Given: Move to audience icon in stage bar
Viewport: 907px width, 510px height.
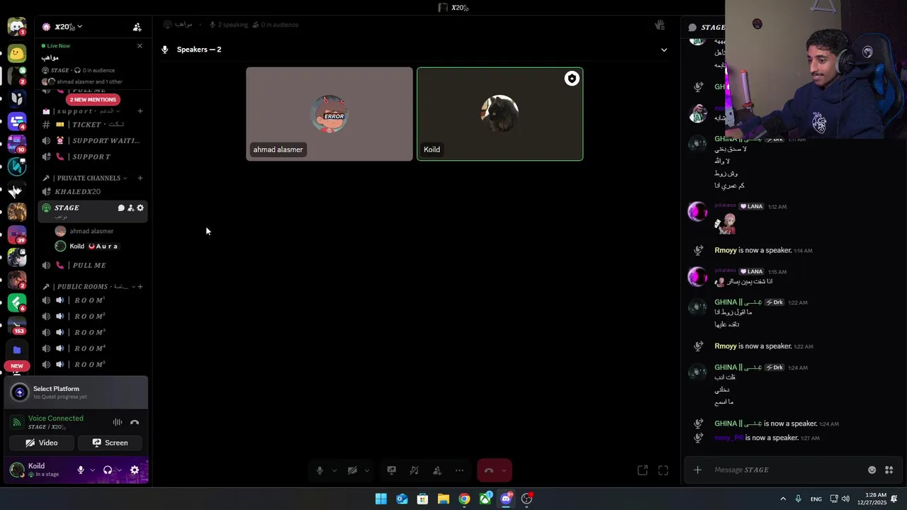Looking at the screenshot, I should click(x=437, y=470).
